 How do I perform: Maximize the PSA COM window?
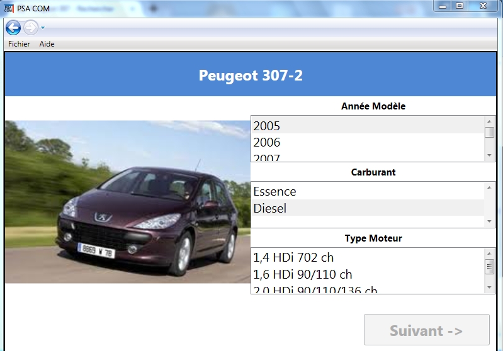[x=460, y=6]
